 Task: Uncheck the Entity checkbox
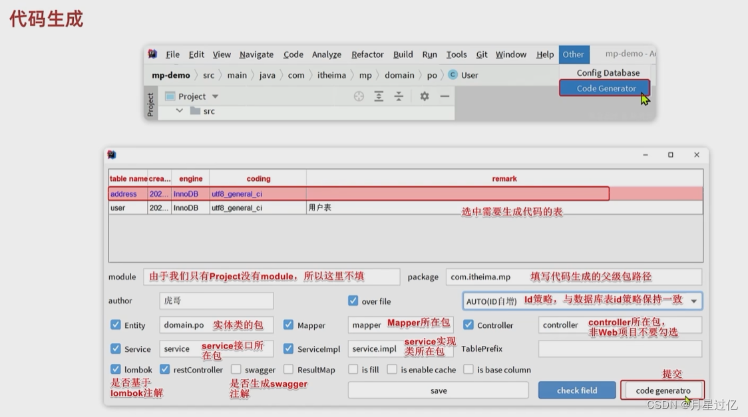[115, 325]
